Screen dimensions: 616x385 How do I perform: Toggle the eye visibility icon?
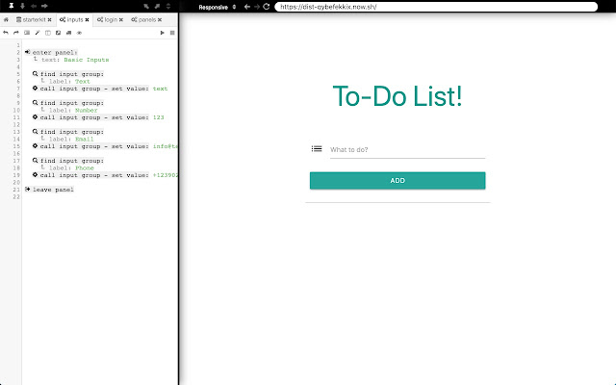[x=79, y=33]
